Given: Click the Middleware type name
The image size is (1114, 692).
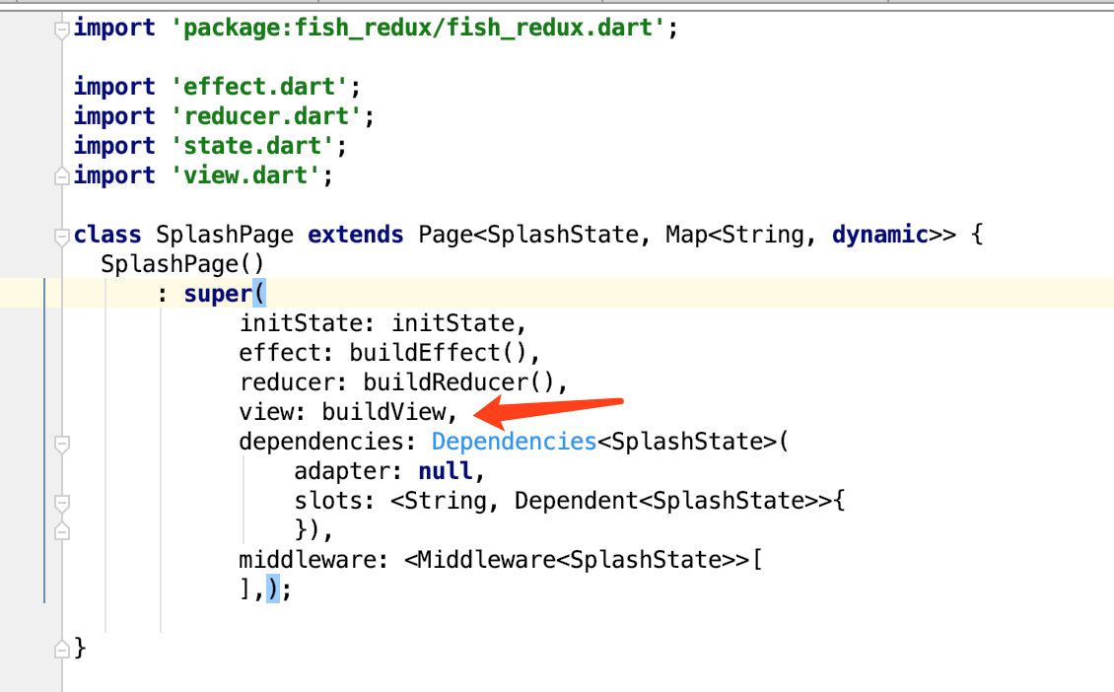Looking at the screenshot, I should [487, 560].
